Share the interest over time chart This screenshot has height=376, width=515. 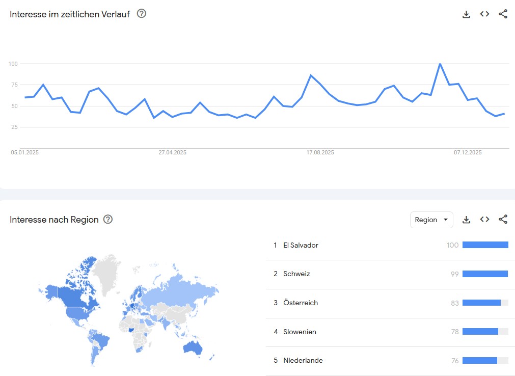[503, 14]
